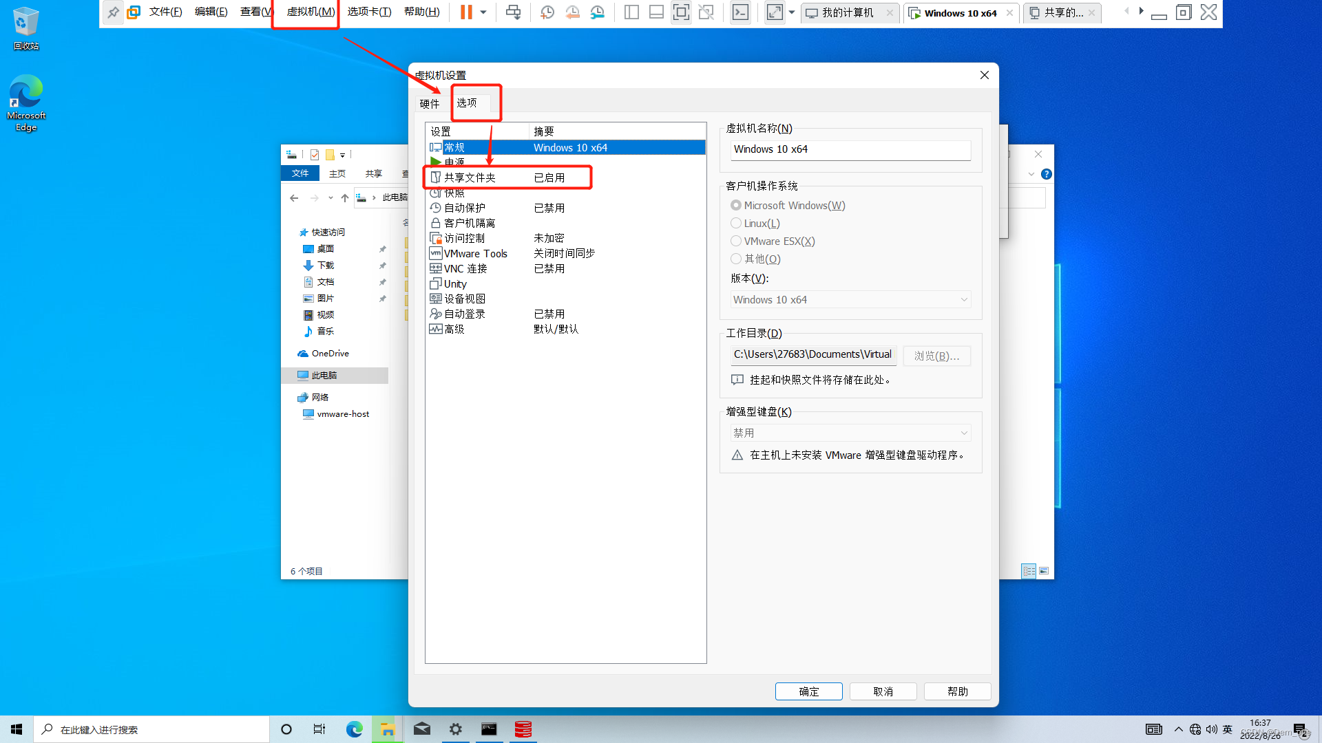Image resolution: width=1322 pixels, height=743 pixels.
Task: Click the revert to snapshot icon
Action: [572, 12]
